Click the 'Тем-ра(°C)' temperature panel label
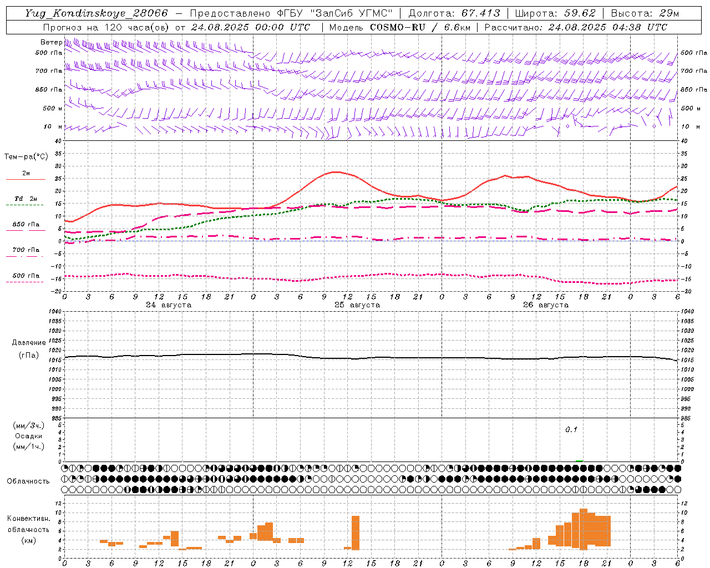 26,156
